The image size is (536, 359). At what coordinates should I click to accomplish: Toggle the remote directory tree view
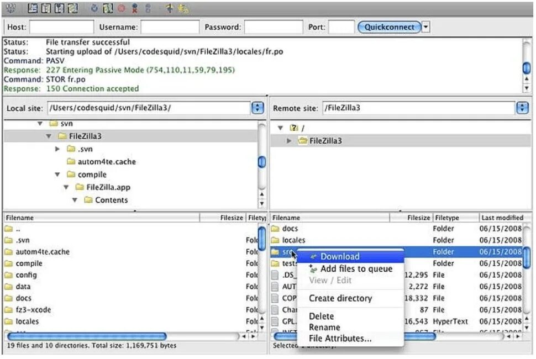pos(59,8)
